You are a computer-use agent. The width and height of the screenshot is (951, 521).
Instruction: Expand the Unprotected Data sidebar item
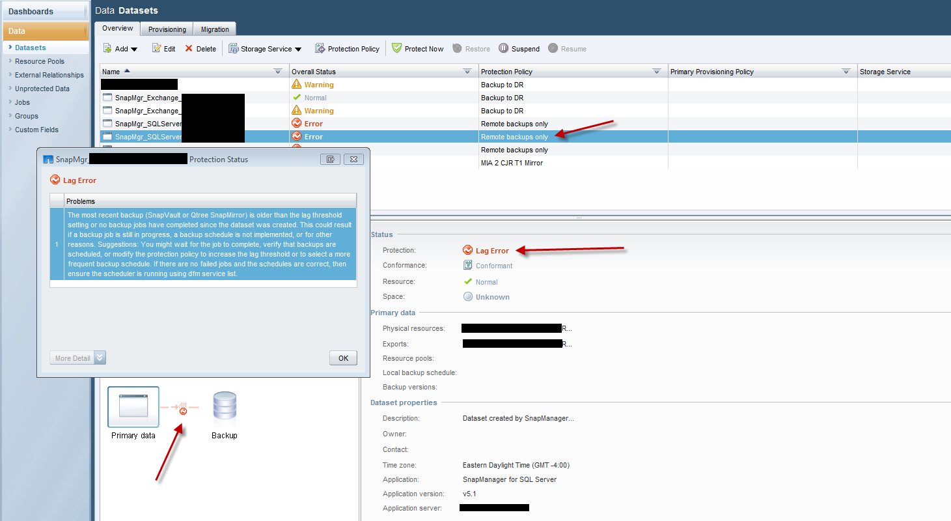click(x=42, y=89)
